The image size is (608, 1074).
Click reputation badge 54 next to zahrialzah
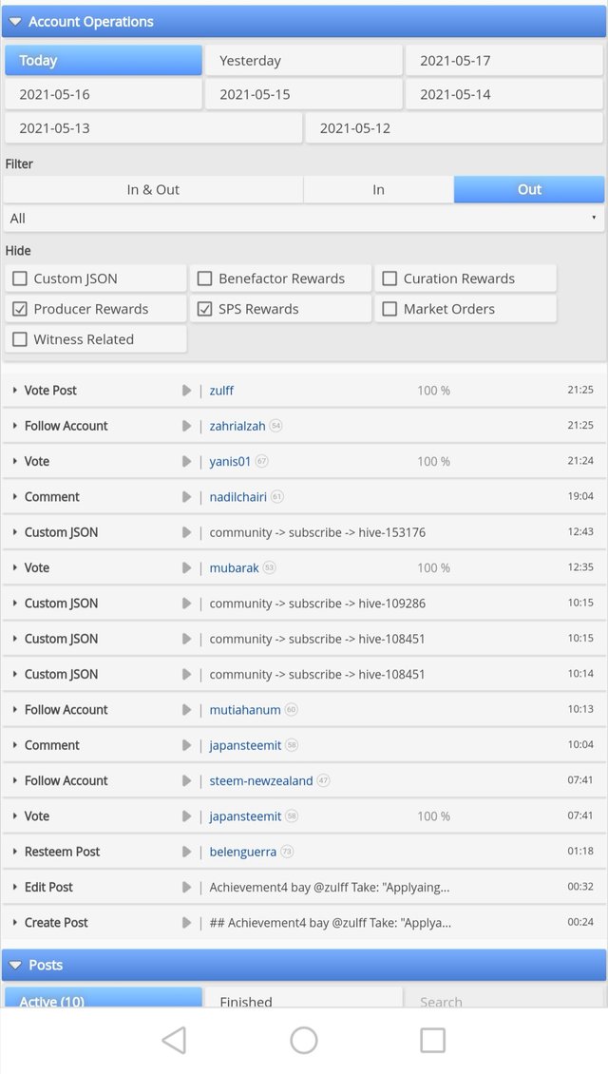pos(275,426)
